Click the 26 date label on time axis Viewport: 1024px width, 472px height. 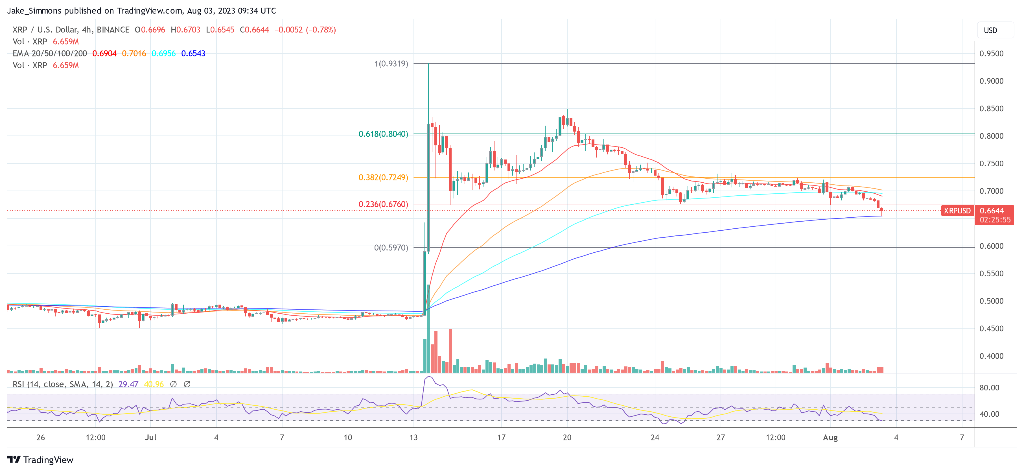[41, 437]
